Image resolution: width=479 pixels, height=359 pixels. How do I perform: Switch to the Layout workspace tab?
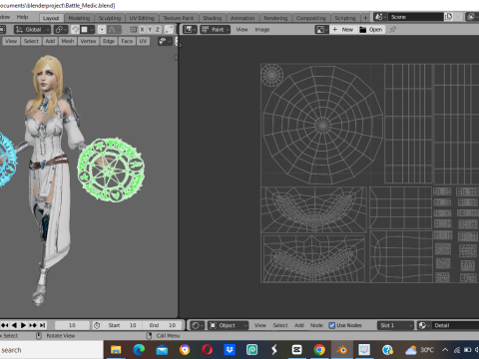pyautogui.click(x=51, y=18)
